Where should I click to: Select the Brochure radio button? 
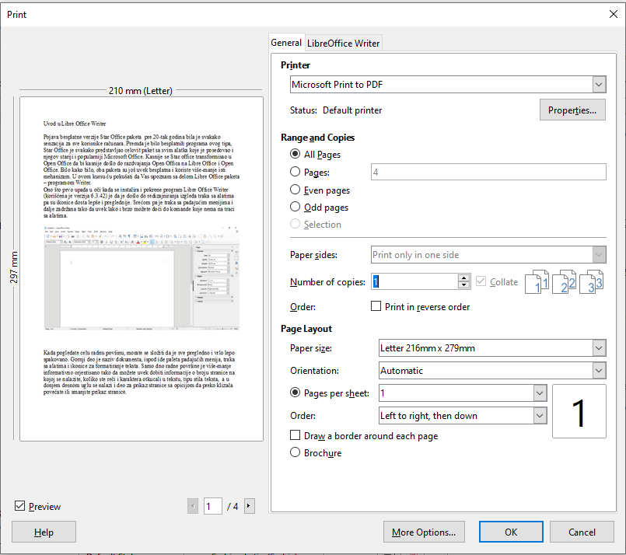[x=295, y=452]
